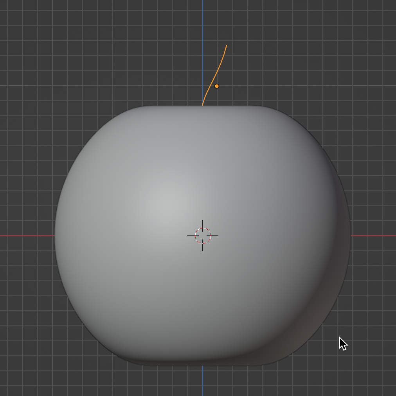Click the orange curve's origin point dot
The width and height of the screenshot is (396, 396).
[217, 86]
